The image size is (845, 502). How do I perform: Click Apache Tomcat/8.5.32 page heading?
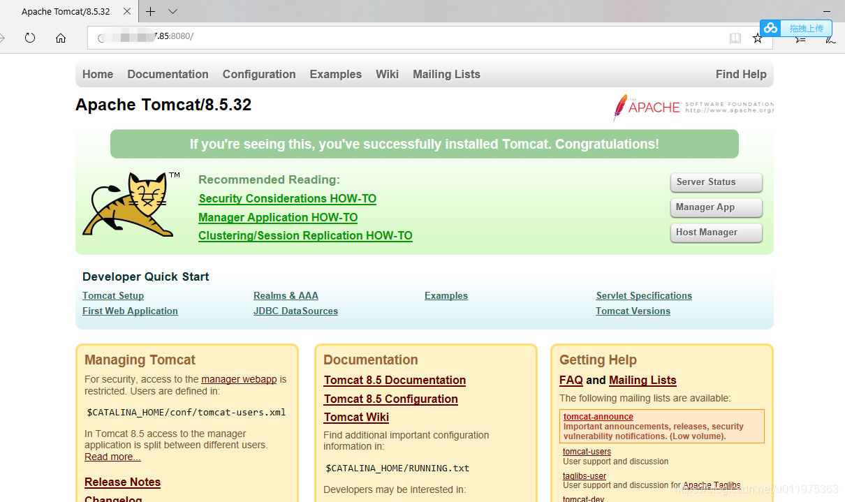click(163, 105)
